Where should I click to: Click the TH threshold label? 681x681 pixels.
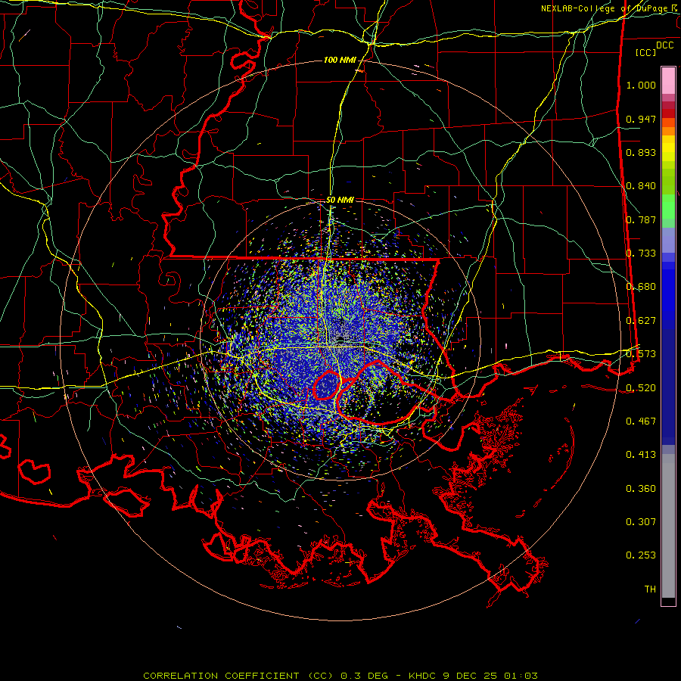point(650,589)
